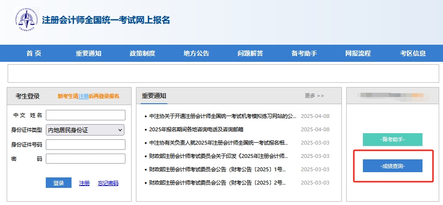Open the 忘记密码 link

[108, 183]
